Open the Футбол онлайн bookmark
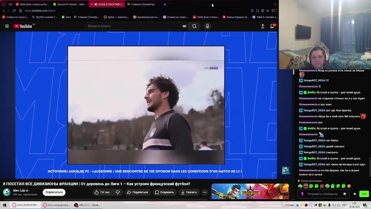This screenshot has width=371, height=209. (45, 17)
